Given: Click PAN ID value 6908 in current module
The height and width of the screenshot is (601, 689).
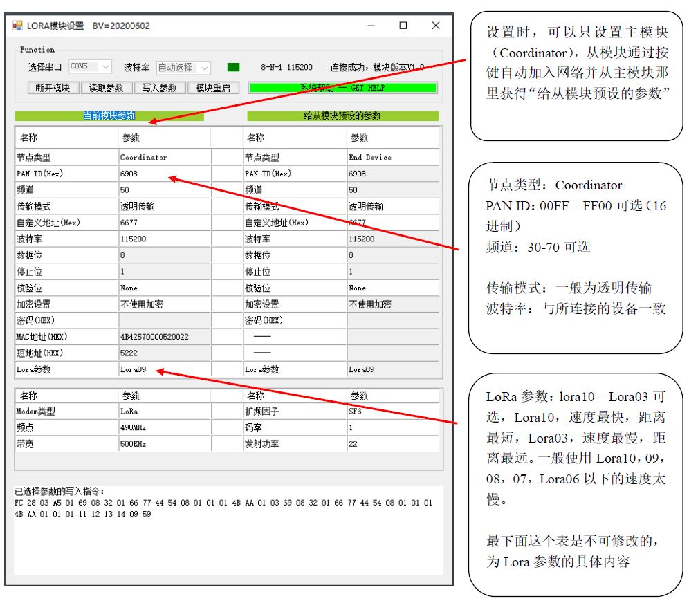Looking at the screenshot, I should coord(165,174).
